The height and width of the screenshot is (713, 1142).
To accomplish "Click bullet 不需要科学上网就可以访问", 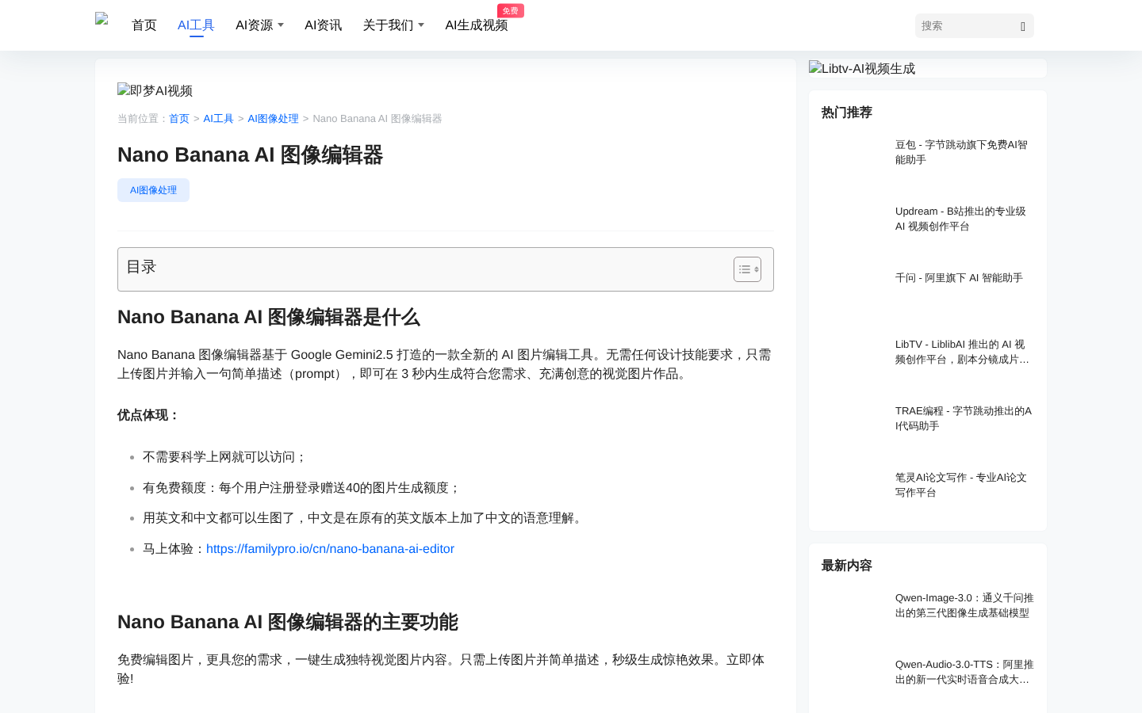I will click(224, 457).
